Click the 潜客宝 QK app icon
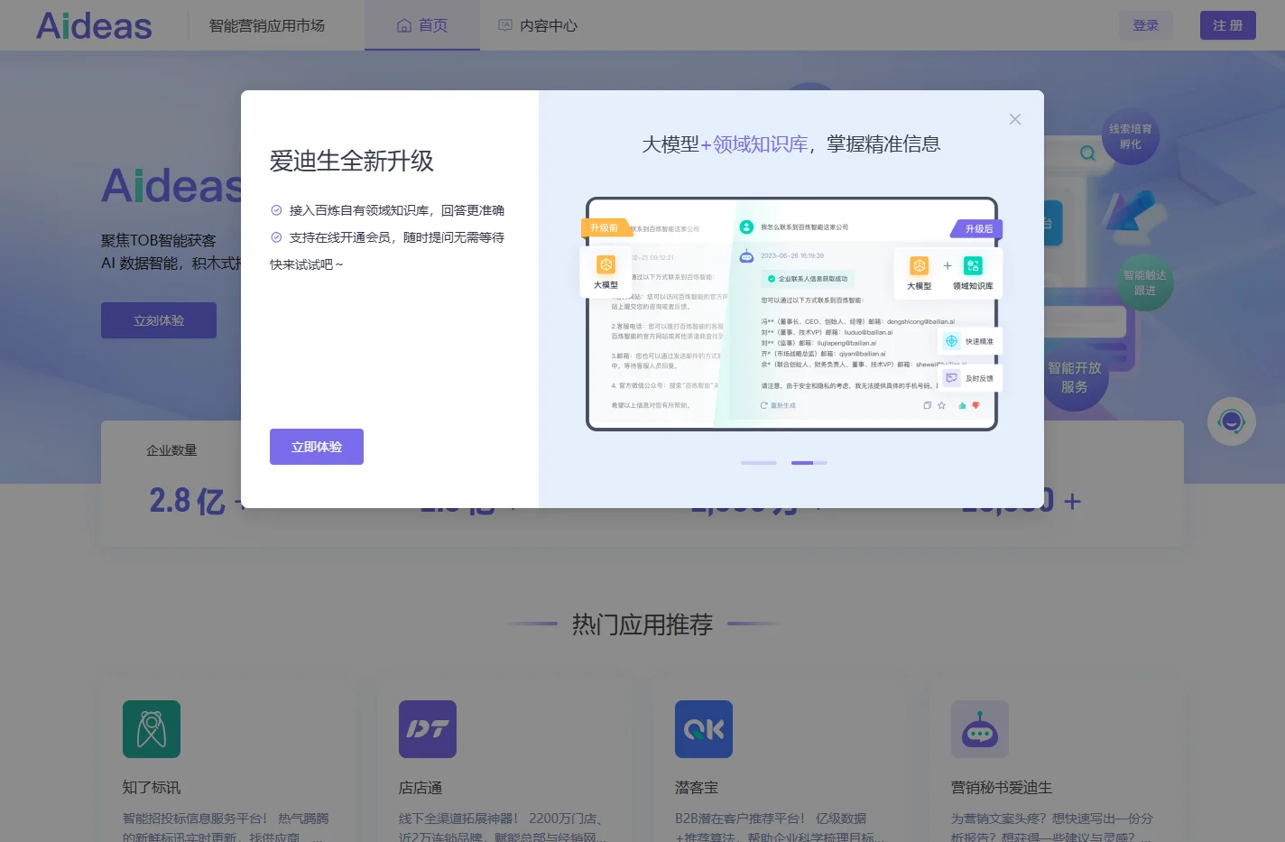The width and height of the screenshot is (1285, 842). [704, 729]
